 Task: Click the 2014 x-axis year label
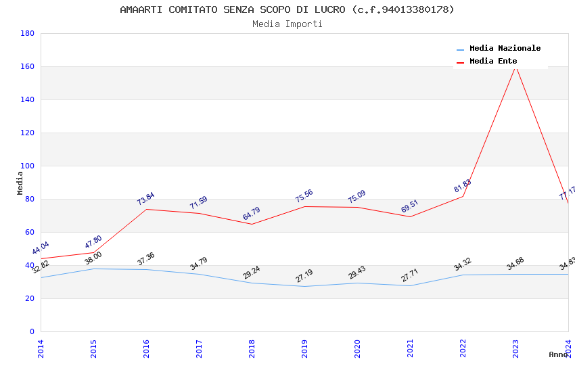(41, 348)
